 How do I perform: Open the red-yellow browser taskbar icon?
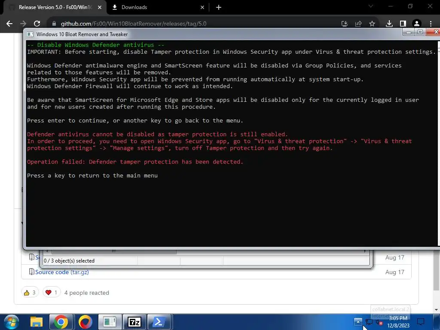tap(85, 322)
